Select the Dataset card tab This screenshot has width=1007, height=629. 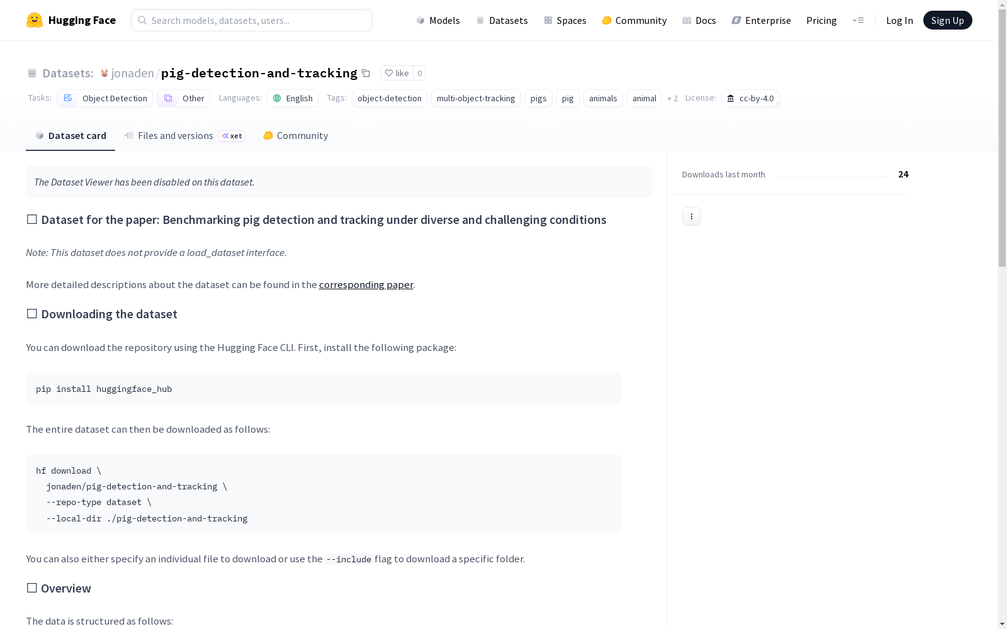tap(70, 136)
